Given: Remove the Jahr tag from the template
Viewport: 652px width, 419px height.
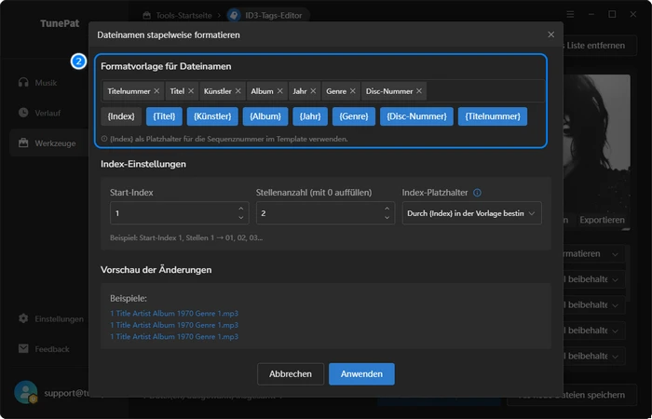Looking at the screenshot, I should [x=313, y=91].
